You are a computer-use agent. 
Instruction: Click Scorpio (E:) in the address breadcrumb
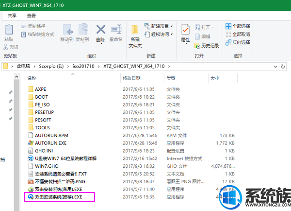click(51, 66)
